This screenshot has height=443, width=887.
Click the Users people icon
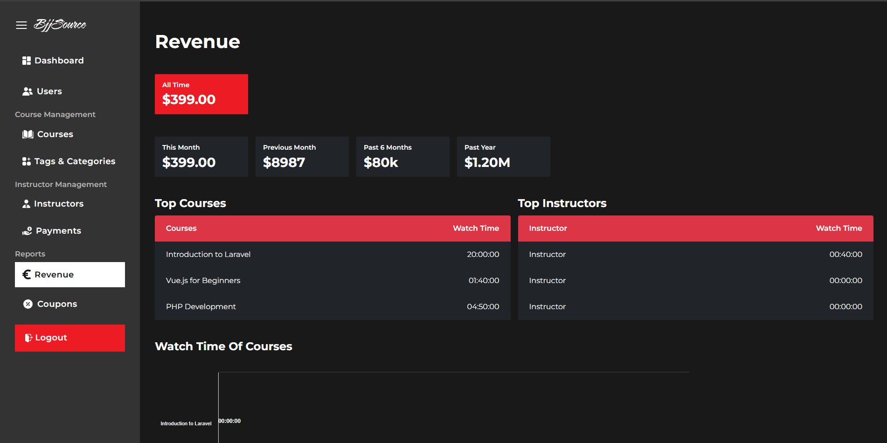pos(28,91)
